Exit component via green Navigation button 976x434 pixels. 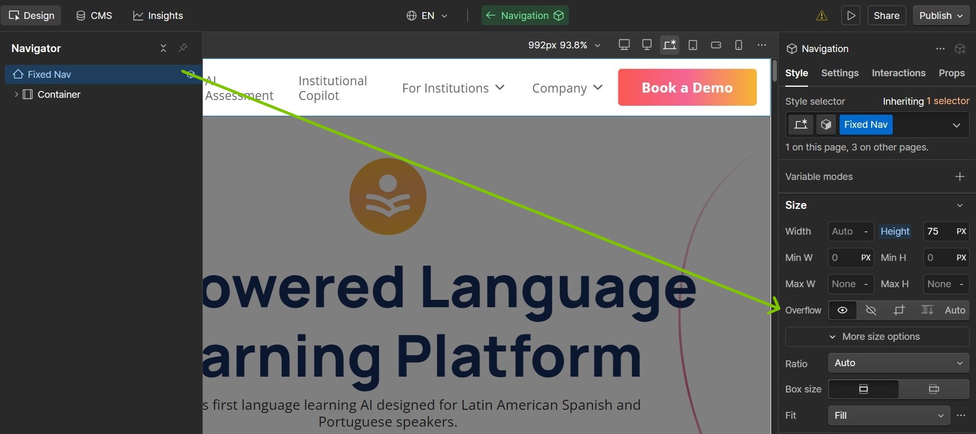point(525,16)
